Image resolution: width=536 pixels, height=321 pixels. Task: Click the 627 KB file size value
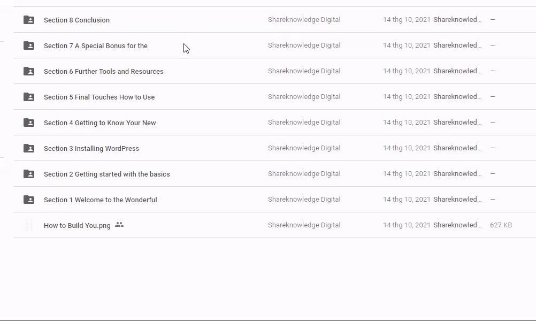click(501, 225)
